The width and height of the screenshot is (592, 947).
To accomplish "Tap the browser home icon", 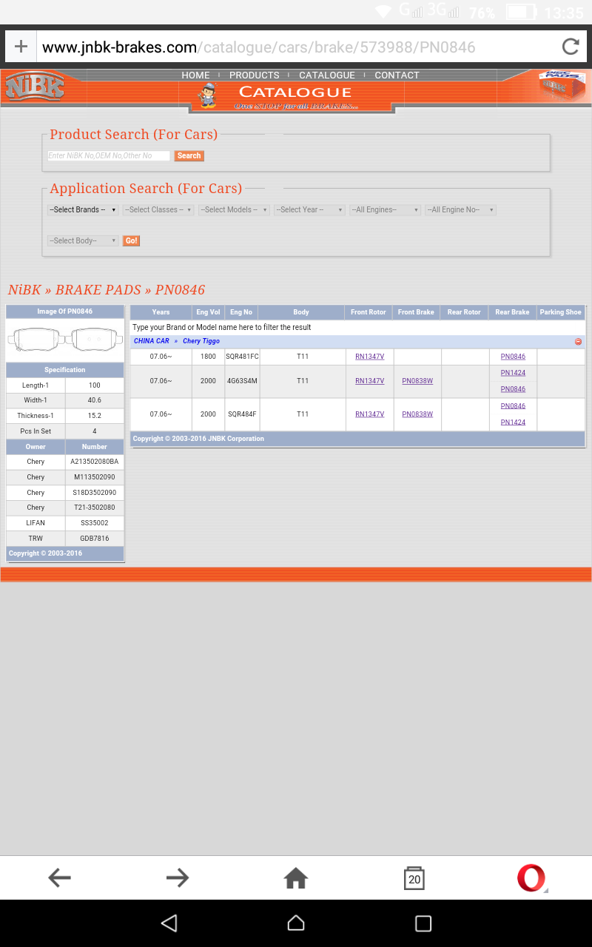I will (296, 878).
